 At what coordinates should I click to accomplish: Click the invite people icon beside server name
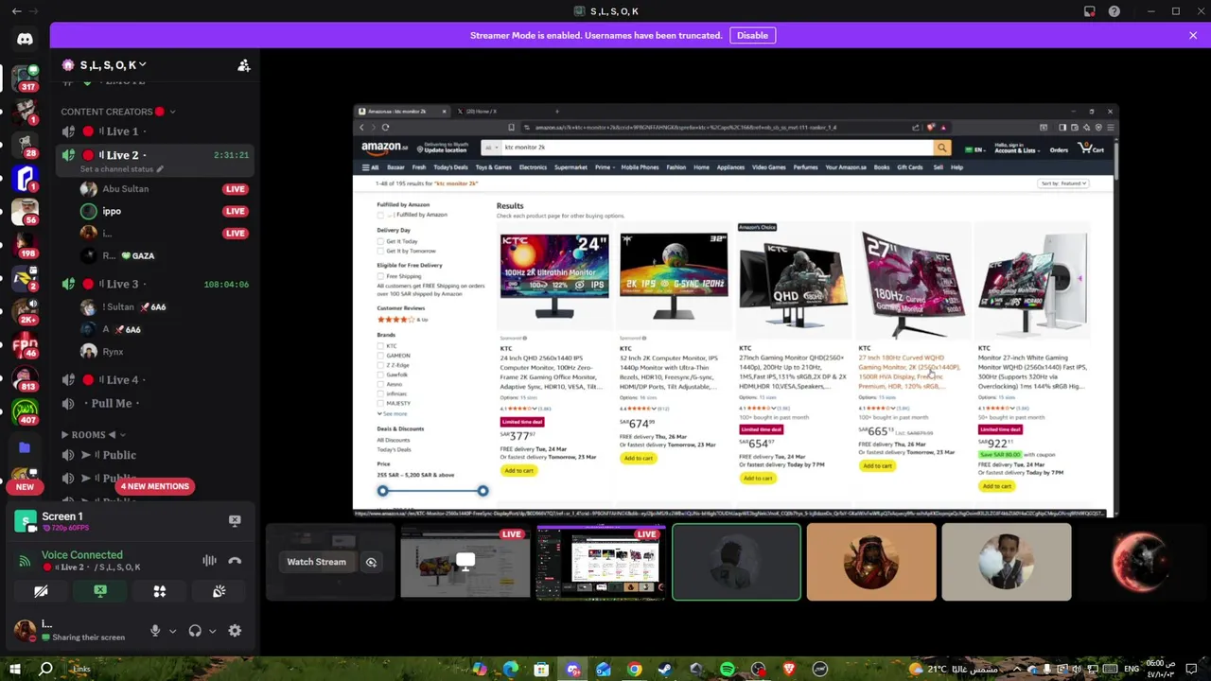243,65
